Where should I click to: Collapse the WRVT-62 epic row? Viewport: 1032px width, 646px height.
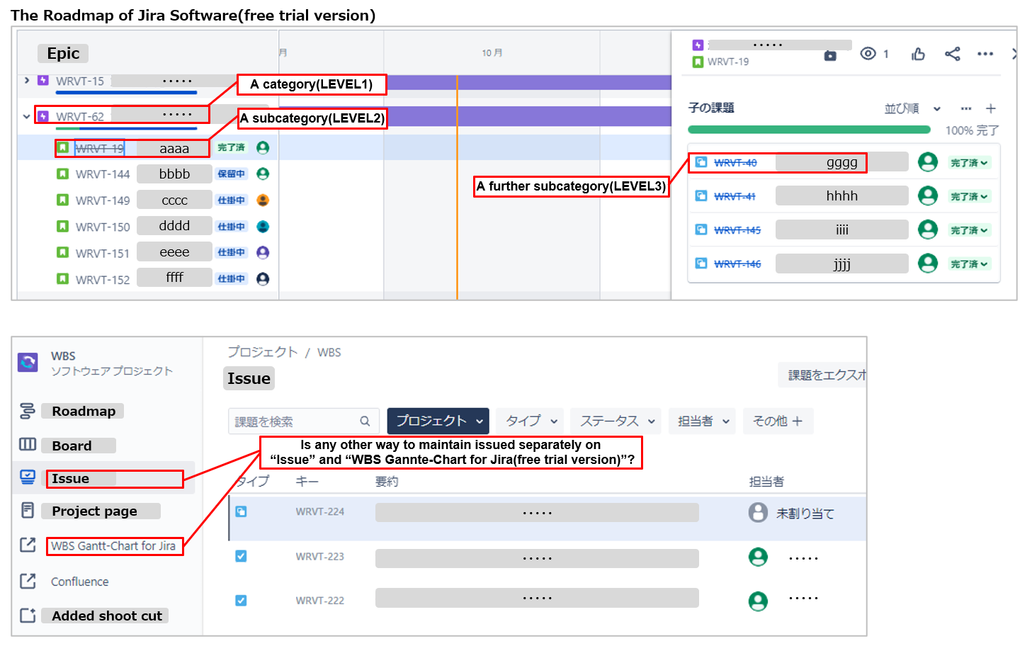27,116
